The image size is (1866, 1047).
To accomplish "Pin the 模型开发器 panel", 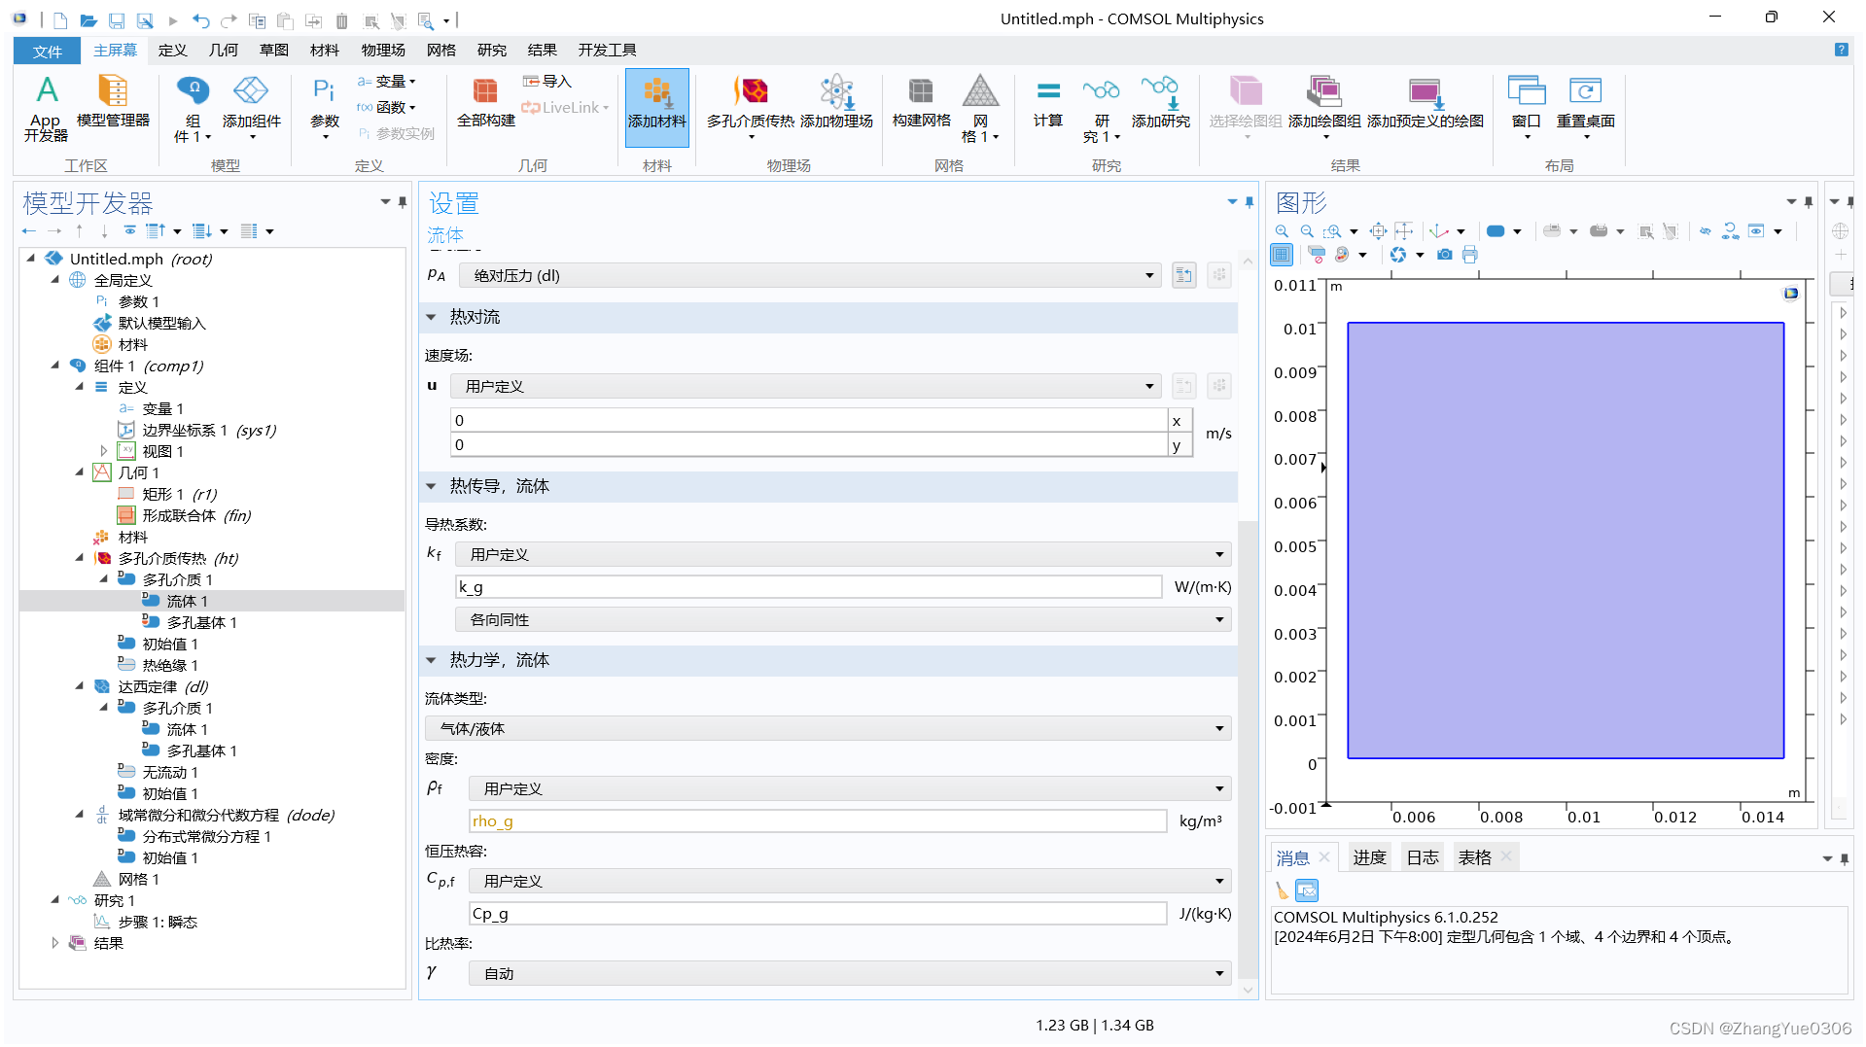I will (402, 202).
